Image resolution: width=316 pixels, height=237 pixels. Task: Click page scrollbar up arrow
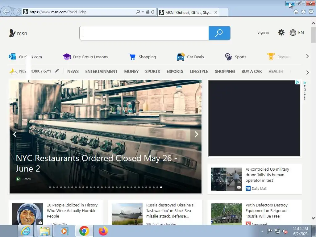313,23
